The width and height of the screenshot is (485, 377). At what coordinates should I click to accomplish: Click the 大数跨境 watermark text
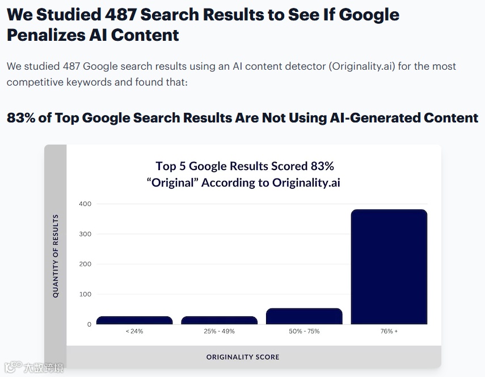44,367
